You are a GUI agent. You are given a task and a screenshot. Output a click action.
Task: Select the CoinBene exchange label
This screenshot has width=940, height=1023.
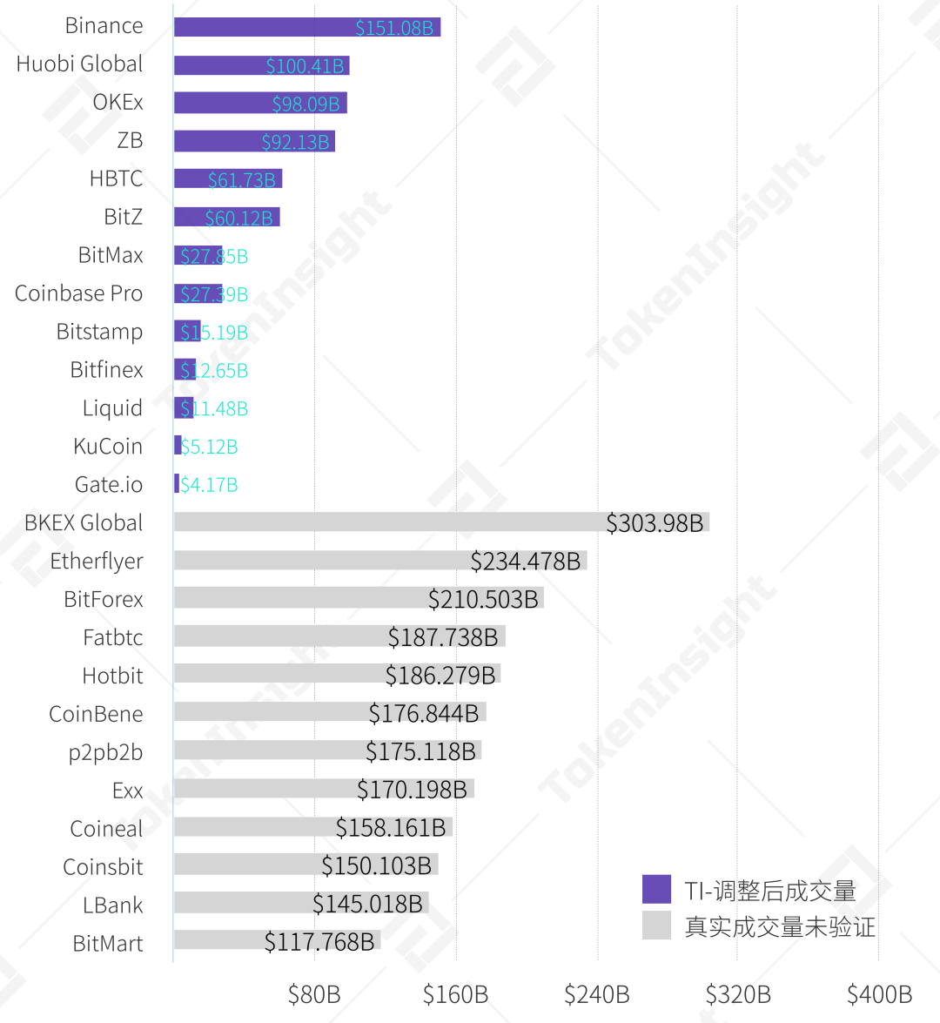point(96,715)
